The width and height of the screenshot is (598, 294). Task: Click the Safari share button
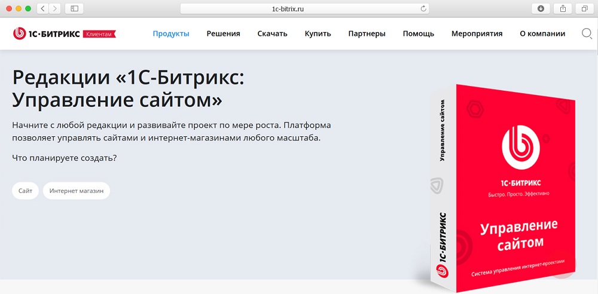563,8
